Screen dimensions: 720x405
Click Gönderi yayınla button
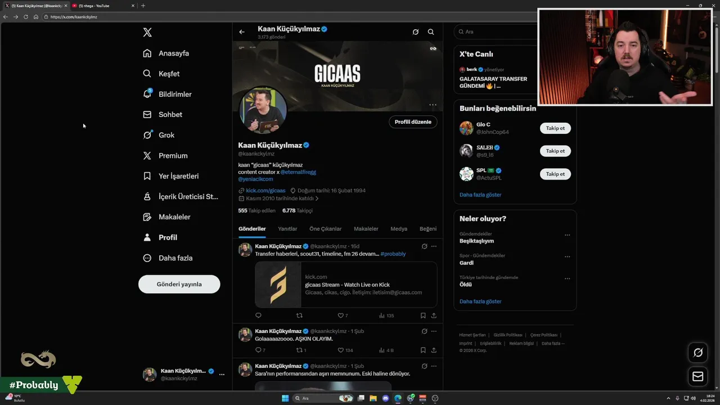point(179,284)
